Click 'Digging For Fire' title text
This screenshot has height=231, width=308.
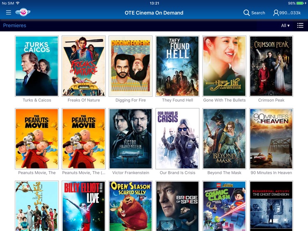pyautogui.click(x=131, y=100)
